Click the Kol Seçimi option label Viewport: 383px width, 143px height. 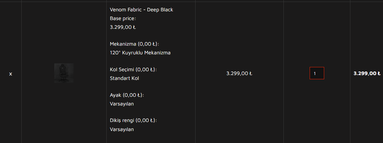tap(122, 70)
